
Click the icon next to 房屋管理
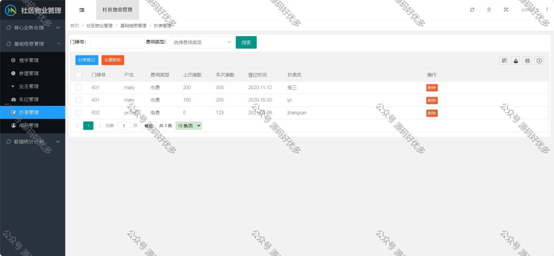point(14,73)
